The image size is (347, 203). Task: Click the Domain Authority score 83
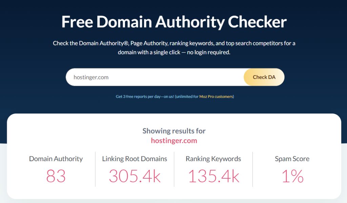[56, 175]
